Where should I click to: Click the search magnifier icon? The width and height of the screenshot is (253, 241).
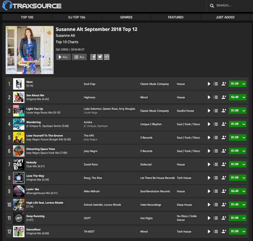[212, 6]
